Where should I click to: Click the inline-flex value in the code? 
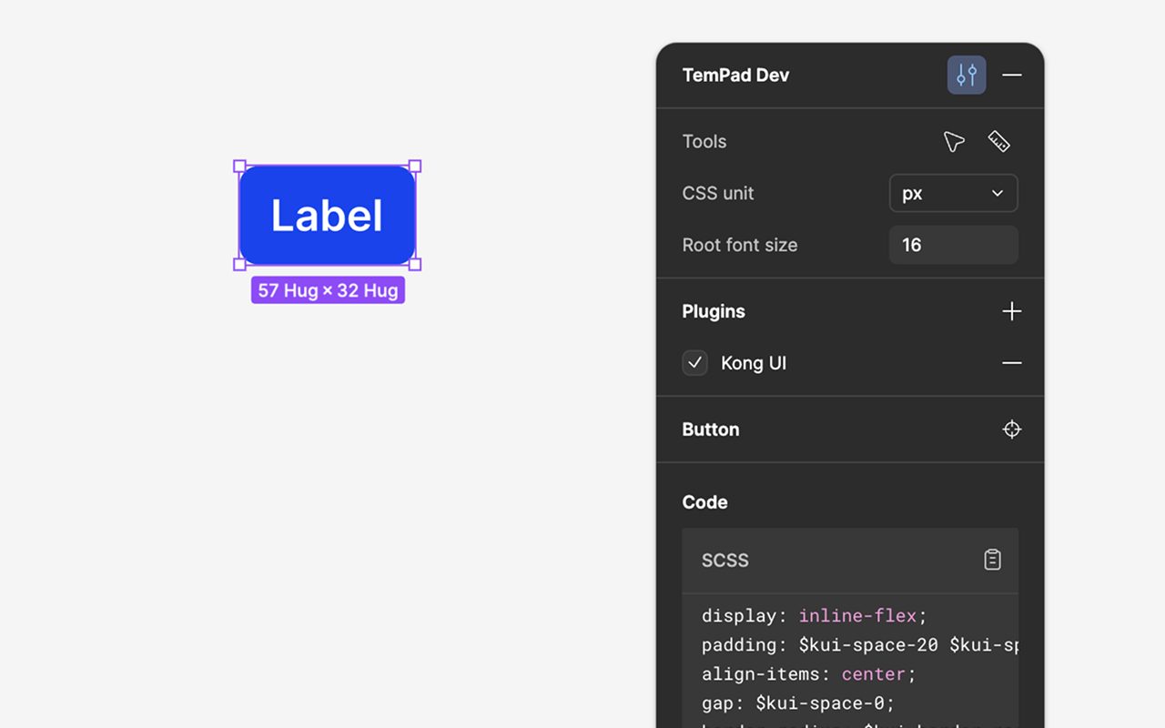click(x=856, y=615)
